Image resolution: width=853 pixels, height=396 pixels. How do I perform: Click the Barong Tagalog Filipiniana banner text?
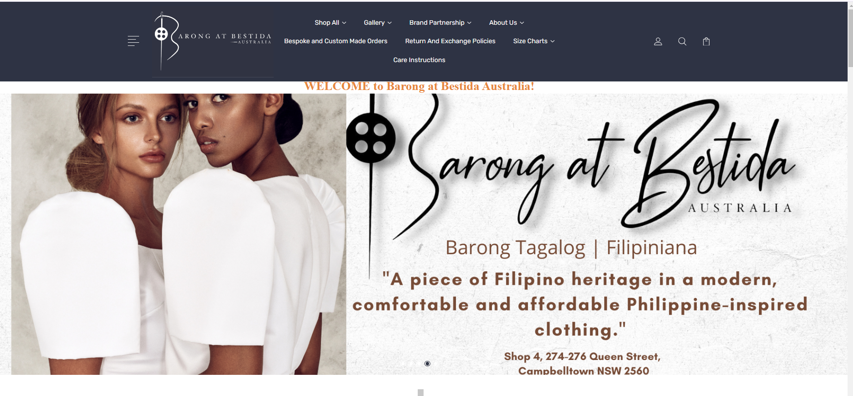[571, 248]
